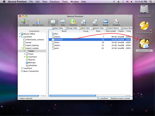
Task: Select the customer table row
Action: [90, 39]
